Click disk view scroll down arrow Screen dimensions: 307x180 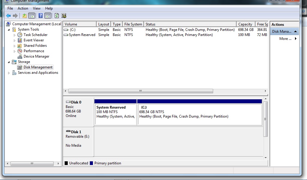tap(266, 158)
